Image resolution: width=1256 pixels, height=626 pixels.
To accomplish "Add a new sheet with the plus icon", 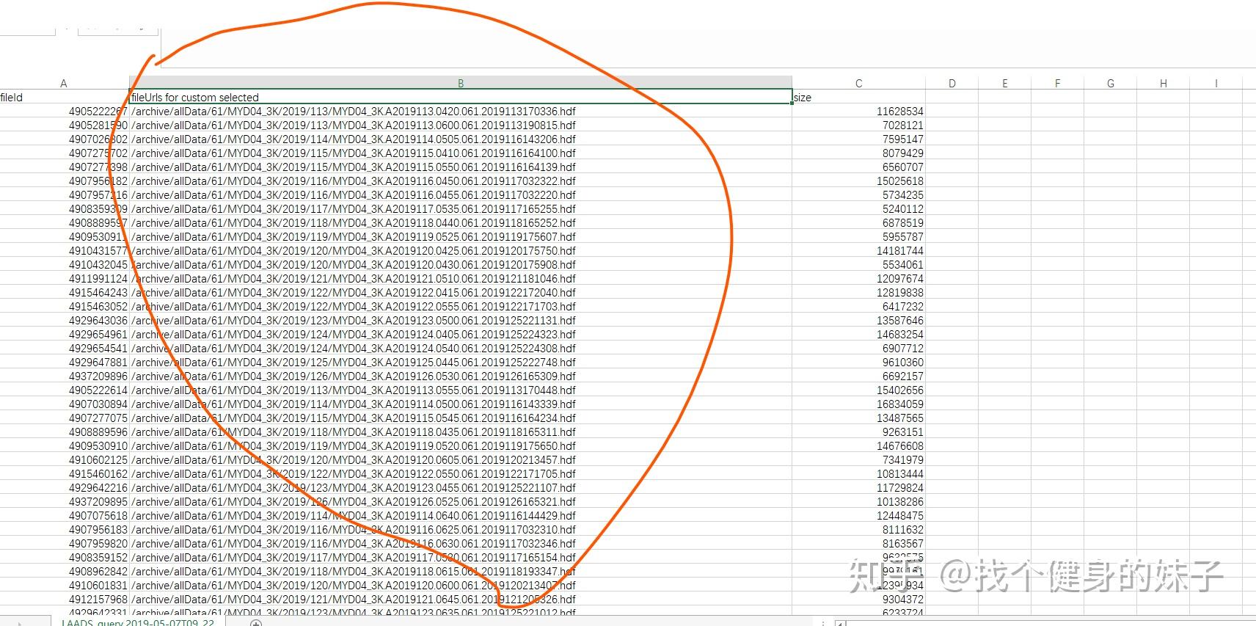I will [255, 623].
